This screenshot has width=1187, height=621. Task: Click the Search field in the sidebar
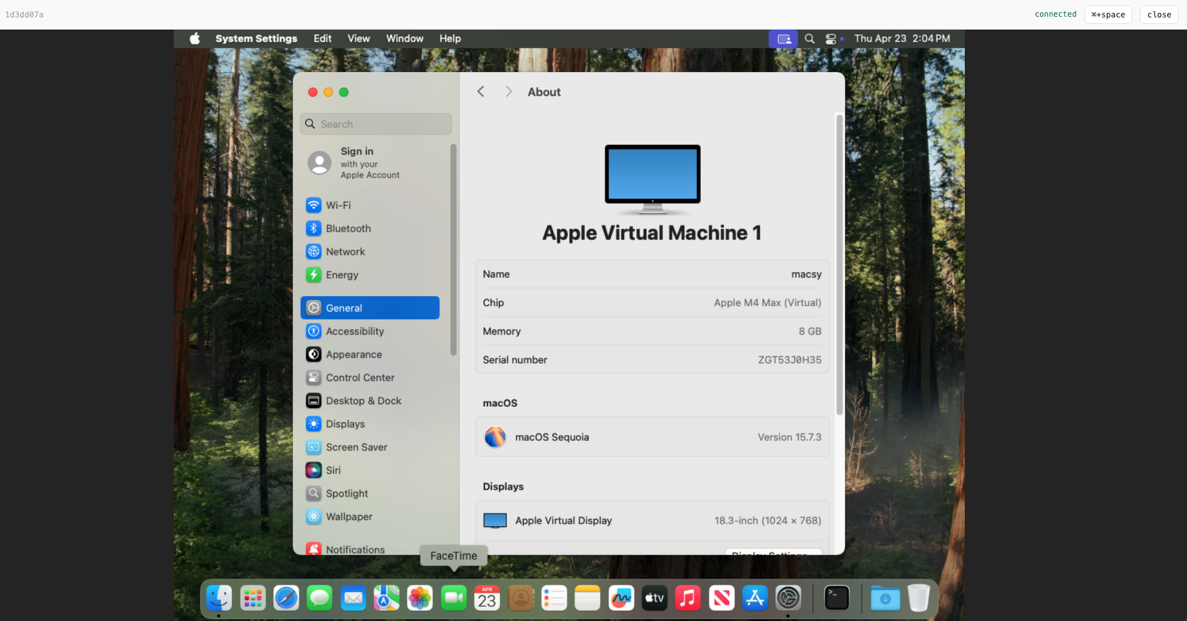376,124
